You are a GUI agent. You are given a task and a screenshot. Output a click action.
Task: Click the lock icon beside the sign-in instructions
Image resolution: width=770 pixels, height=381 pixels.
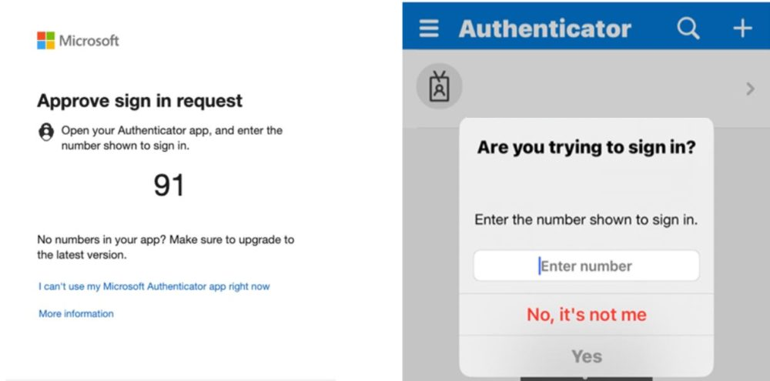[46, 132]
